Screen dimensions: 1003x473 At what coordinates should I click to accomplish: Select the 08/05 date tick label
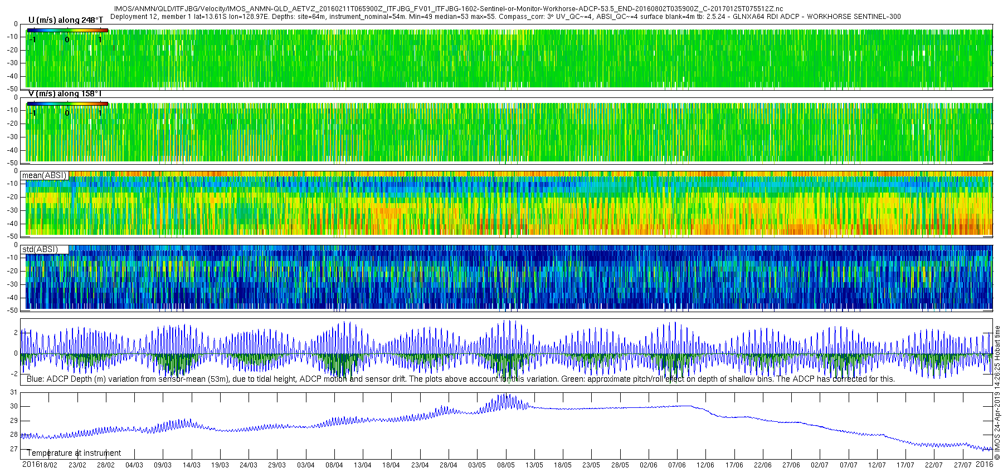pos(505,465)
